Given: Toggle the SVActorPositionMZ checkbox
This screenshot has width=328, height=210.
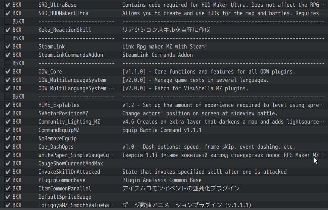Looking at the screenshot, I should (8, 113).
